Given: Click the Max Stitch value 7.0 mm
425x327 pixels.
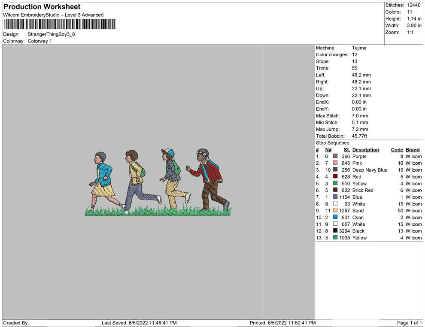Looking at the screenshot, I should coord(360,116).
